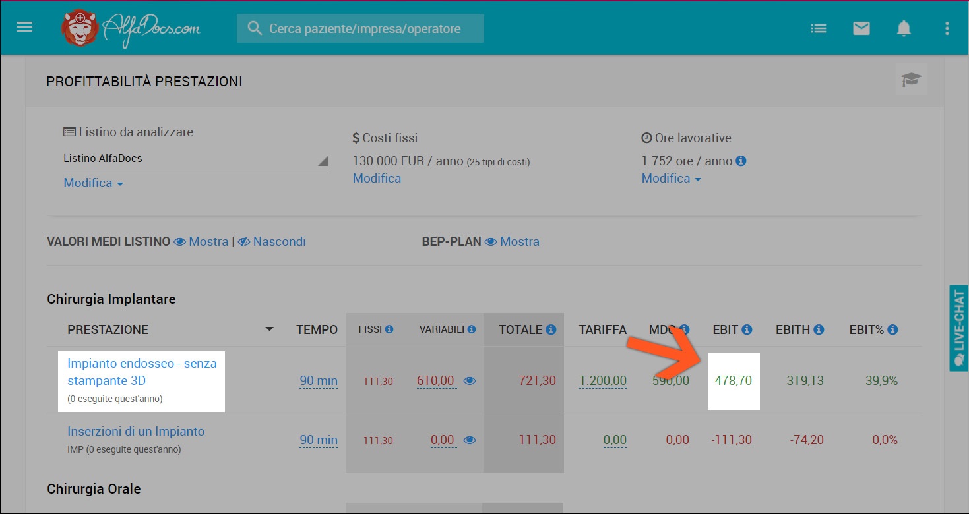
Task: Expand Modifica dropdown under Listino
Action: (93, 183)
